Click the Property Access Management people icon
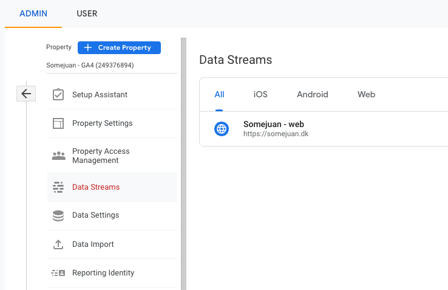 [x=58, y=156]
